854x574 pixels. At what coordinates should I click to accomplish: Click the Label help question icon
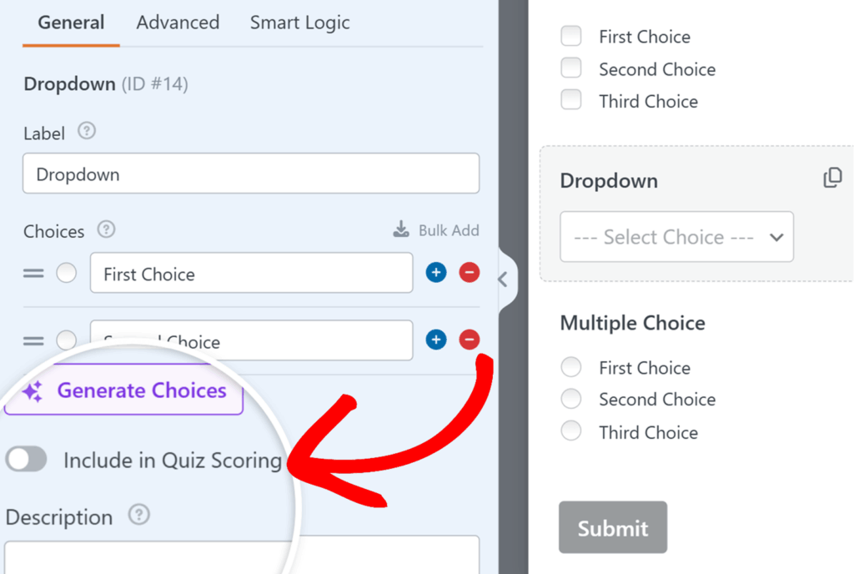[x=87, y=132]
